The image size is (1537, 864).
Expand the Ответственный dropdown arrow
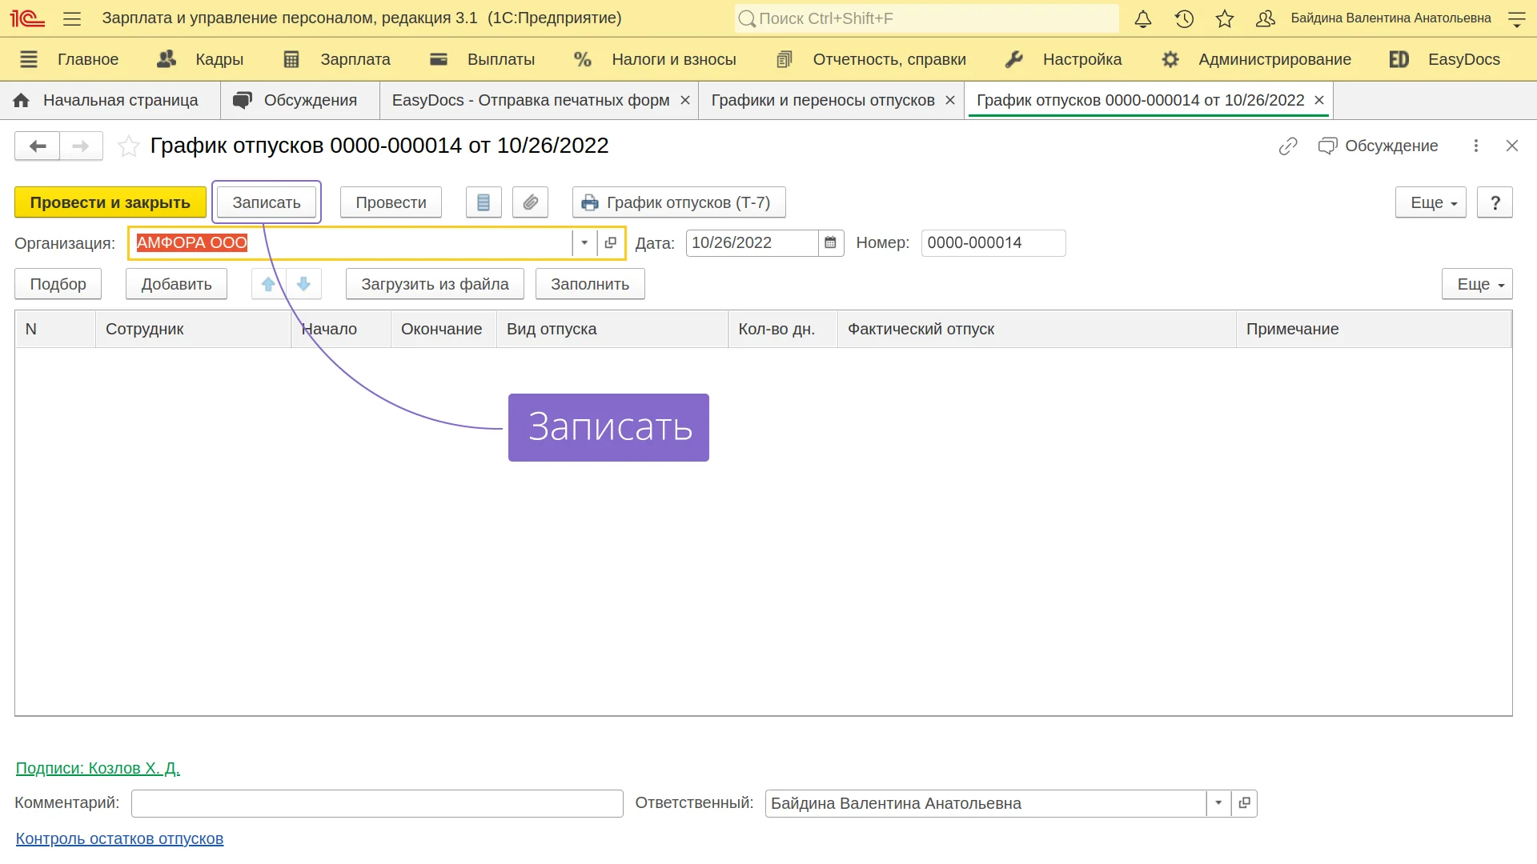(x=1218, y=803)
